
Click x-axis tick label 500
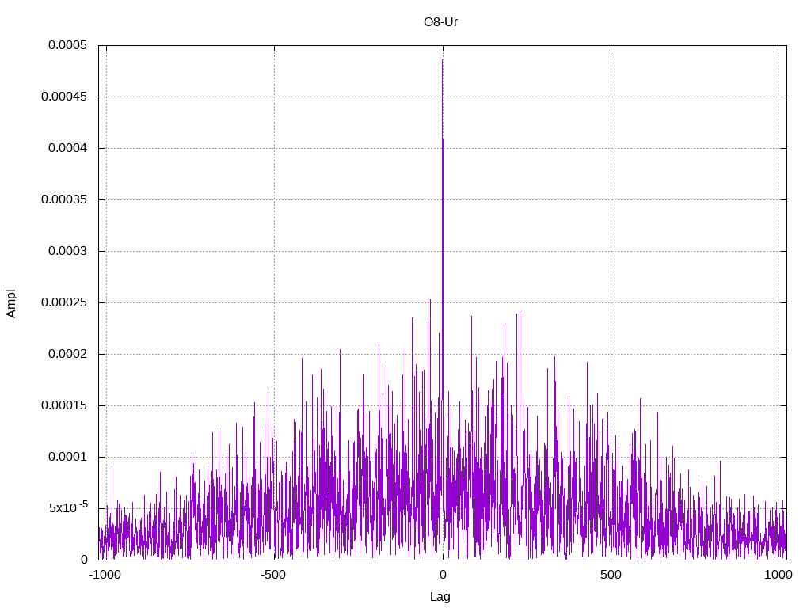pyautogui.click(x=611, y=575)
